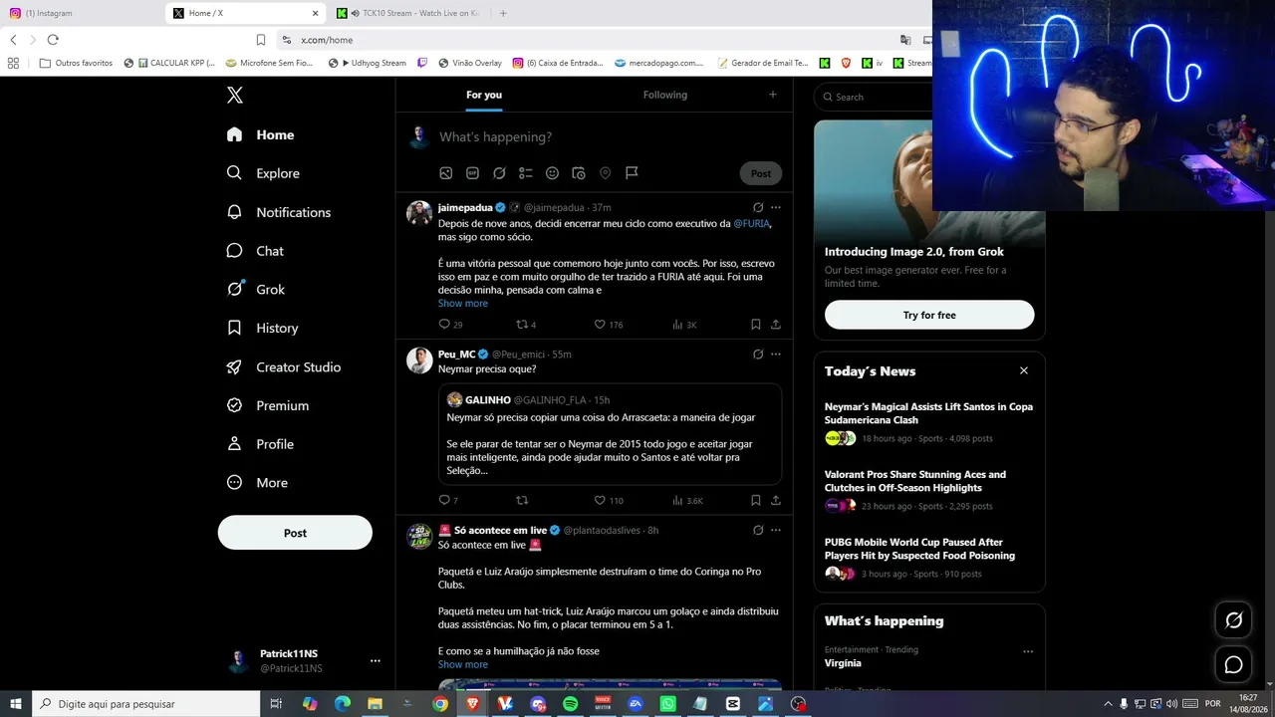Share jaimepadua's post
Image resolution: width=1275 pixels, height=717 pixels.
[x=776, y=325]
